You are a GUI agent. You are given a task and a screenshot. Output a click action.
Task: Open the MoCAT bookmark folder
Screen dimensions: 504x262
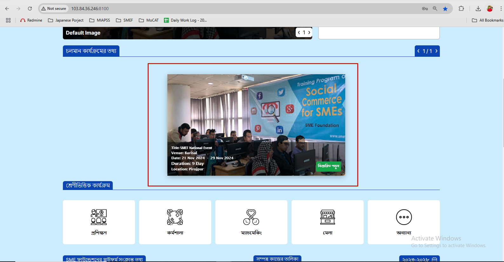tap(149, 20)
